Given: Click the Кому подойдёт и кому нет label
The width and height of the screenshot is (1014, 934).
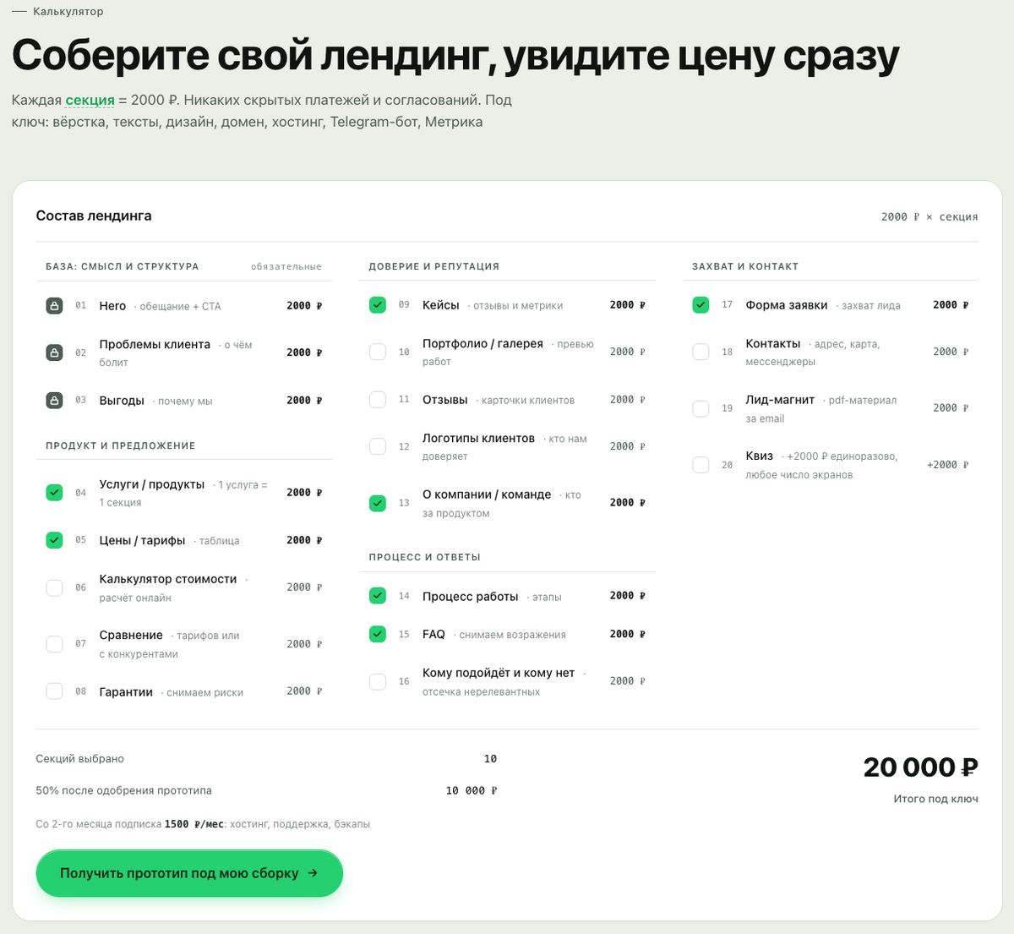Looking at the screenshot, I should tap(499, 673).
